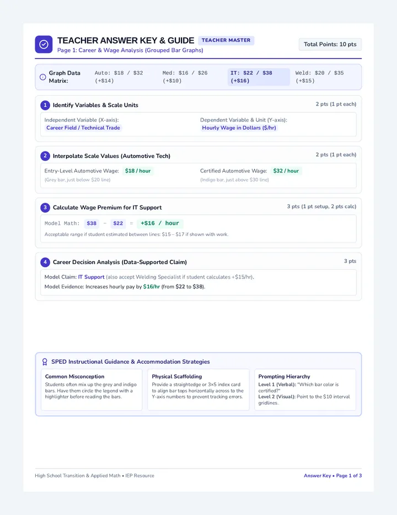Click the Acceptable range $15 – $17 note
Screen dimensions: 397x515
click(x=136, y=234)
